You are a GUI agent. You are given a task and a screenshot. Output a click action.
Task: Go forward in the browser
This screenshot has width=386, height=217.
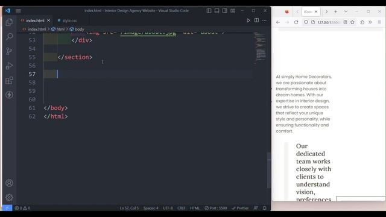287,22
